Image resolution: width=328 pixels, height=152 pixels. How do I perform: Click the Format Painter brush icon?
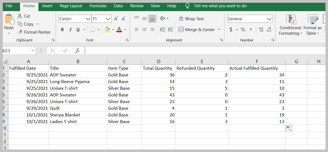pyautogui.click(x=20, y=32)
